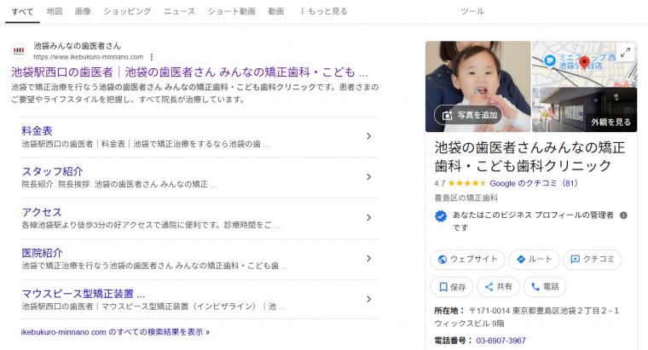Viewport: 648px width, 350px height.
Task: Click the 所在地 label in business panel
Action: (449, 311)
